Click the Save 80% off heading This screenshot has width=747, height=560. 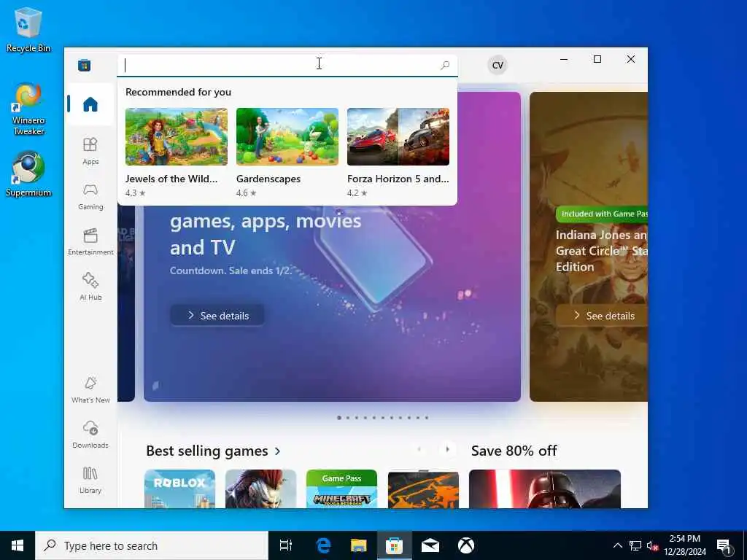(514, 451)
